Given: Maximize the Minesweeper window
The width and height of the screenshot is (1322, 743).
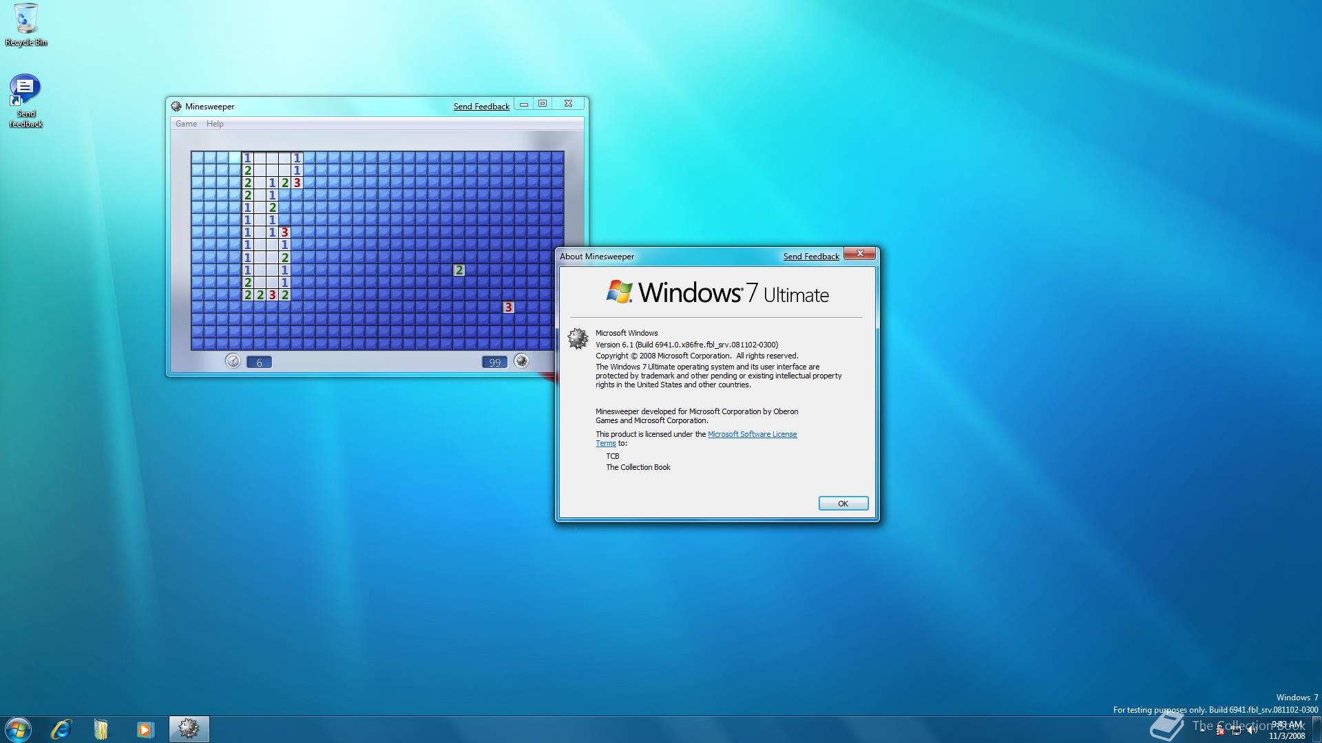Looking at the screenshot, I should click(x=543, y=104).
